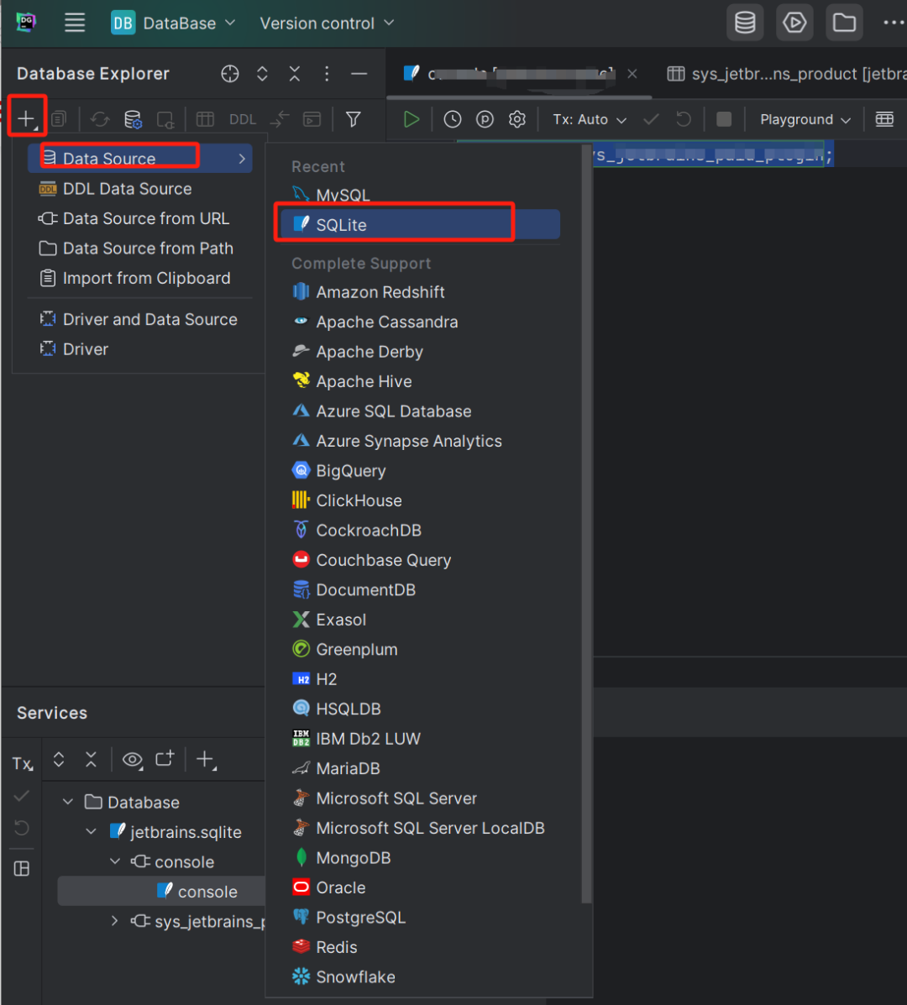Click the stop square button
This screenshot has height=1005, width=907.
coord(724,119)
